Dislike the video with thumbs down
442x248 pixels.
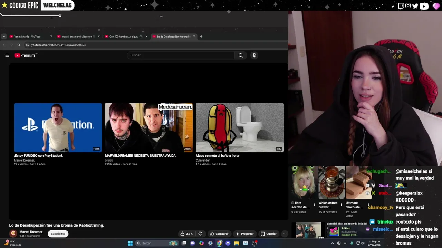(200, 234)
